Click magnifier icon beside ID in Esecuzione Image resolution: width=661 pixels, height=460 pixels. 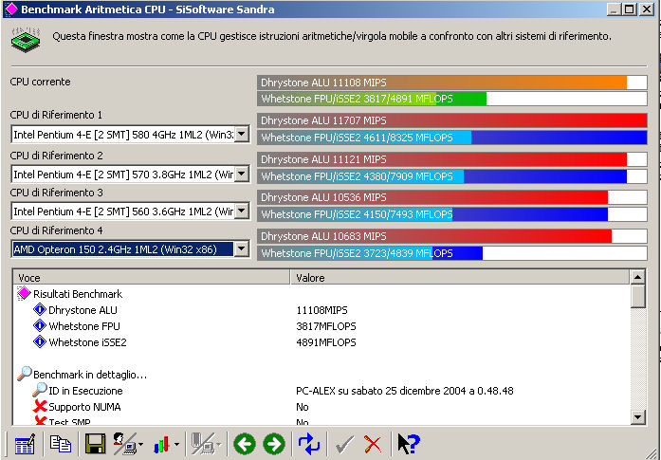coord(40,390)
